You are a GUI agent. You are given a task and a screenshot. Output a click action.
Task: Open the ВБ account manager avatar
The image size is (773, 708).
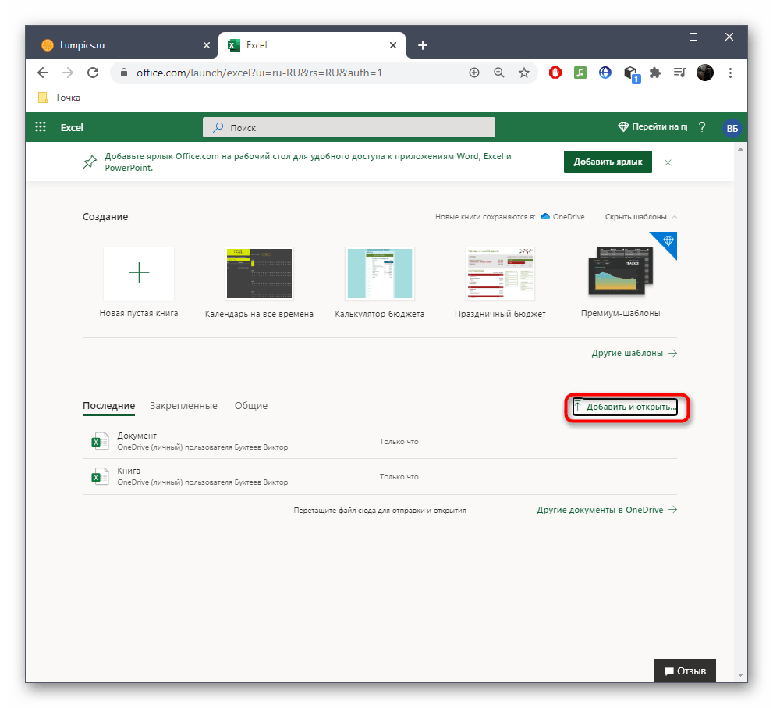[732, 128]
